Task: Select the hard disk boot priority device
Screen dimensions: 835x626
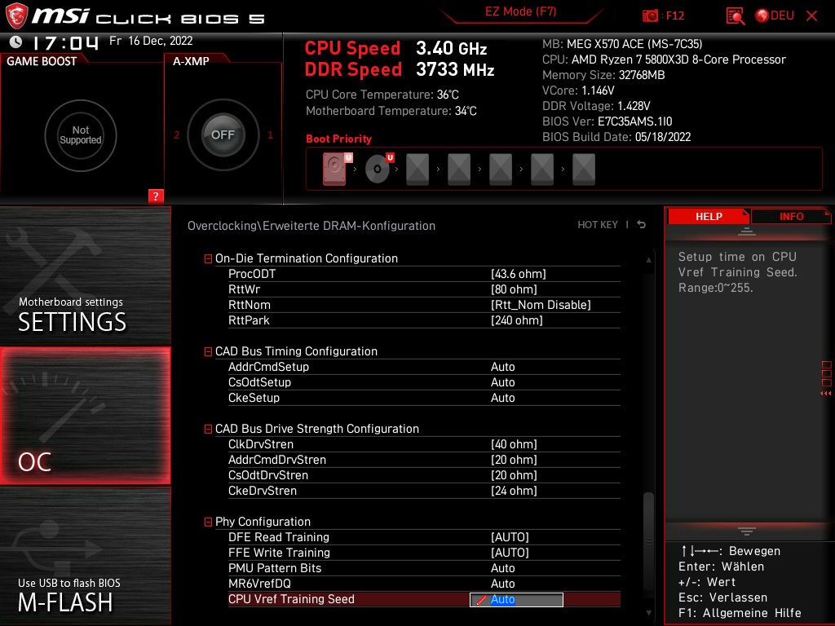Action: coord(335,169)
